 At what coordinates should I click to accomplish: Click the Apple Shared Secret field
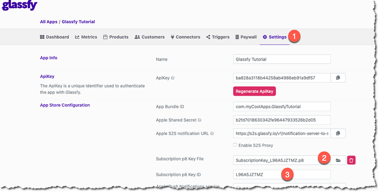click(x=282, y=120)
